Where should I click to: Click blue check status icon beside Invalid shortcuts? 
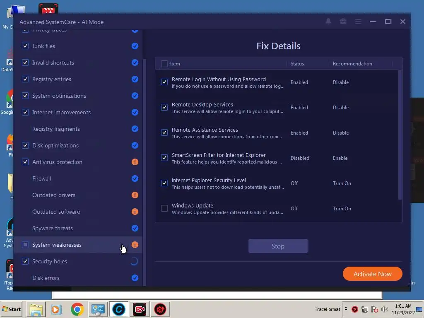click(x=135, y=63)
